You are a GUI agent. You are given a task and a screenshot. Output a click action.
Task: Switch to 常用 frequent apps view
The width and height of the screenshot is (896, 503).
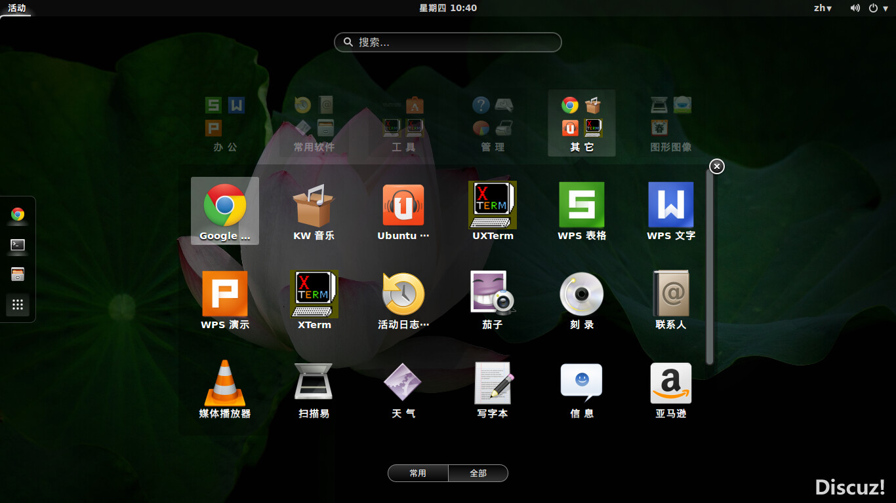[x=418, y=473]
